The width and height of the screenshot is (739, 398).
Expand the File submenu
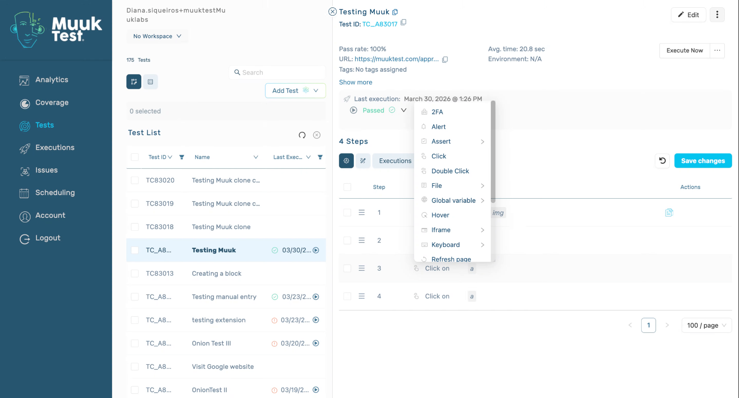pos(453,186)
